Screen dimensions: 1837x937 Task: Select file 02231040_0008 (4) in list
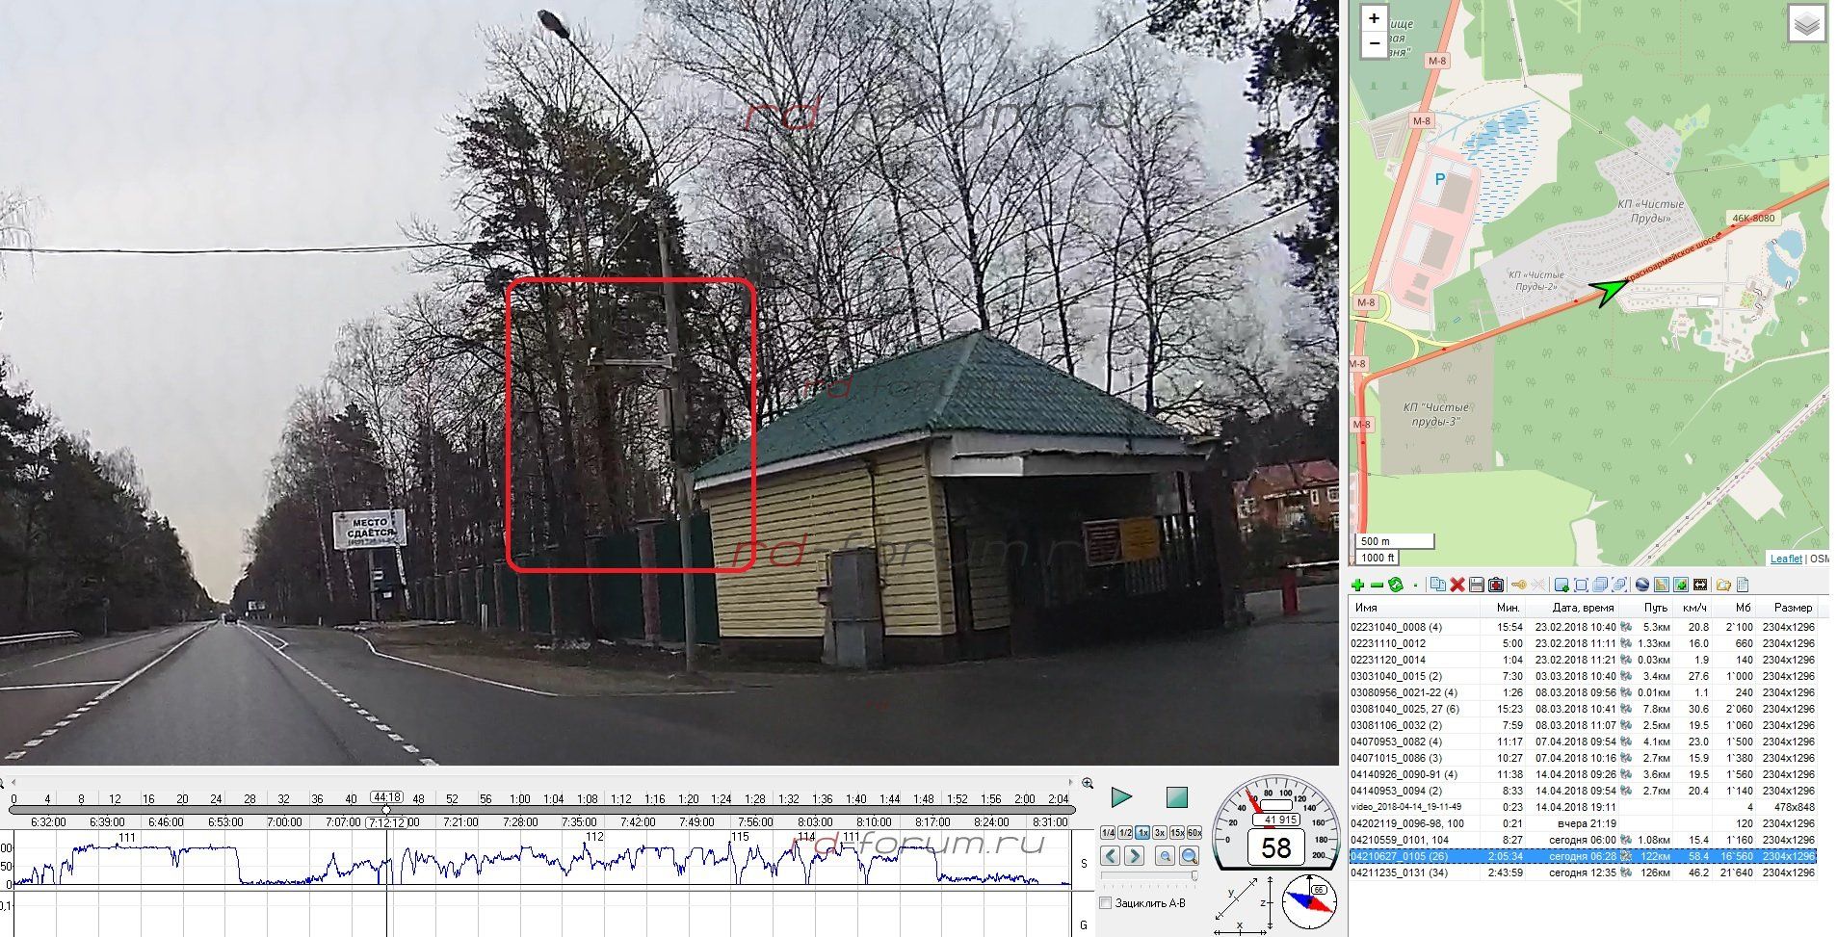pos(1396,627)
